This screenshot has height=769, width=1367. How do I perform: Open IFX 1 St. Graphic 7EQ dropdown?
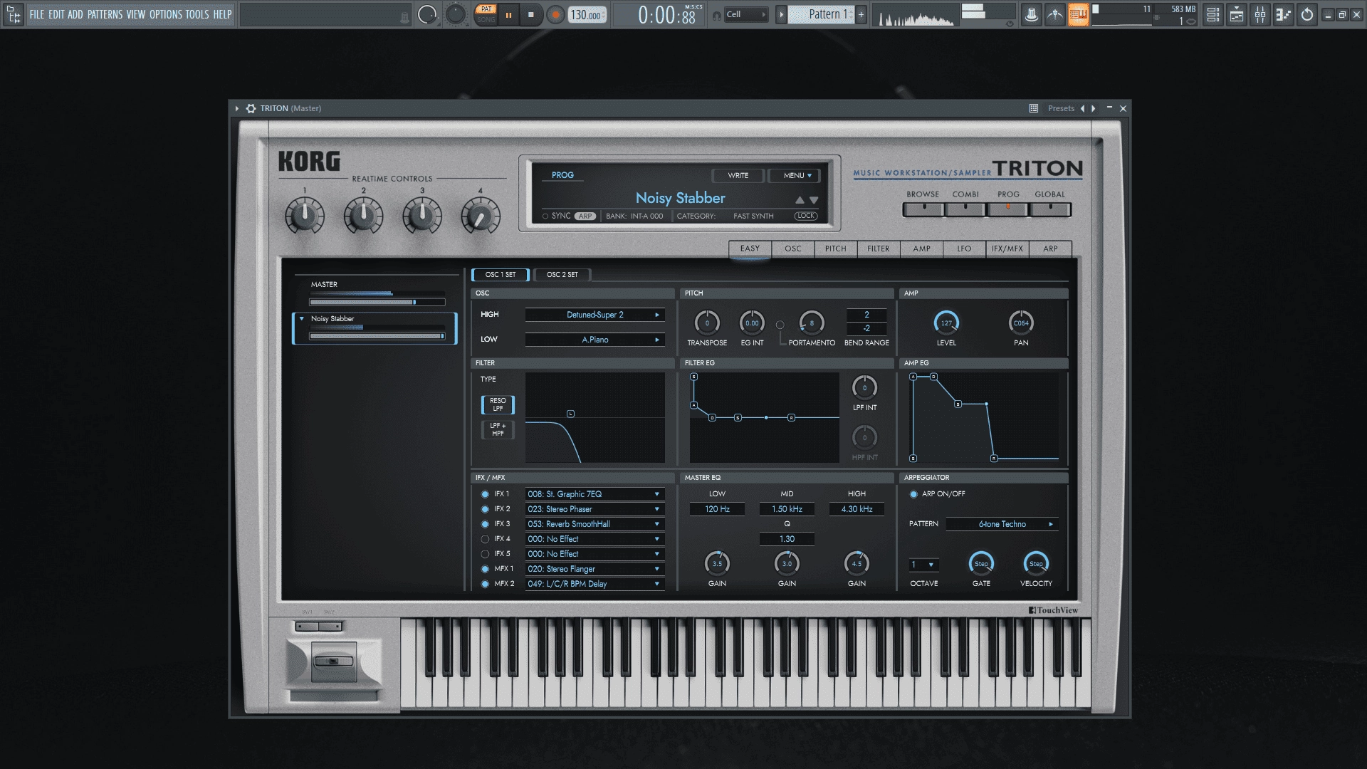click(x=595, y=494)
